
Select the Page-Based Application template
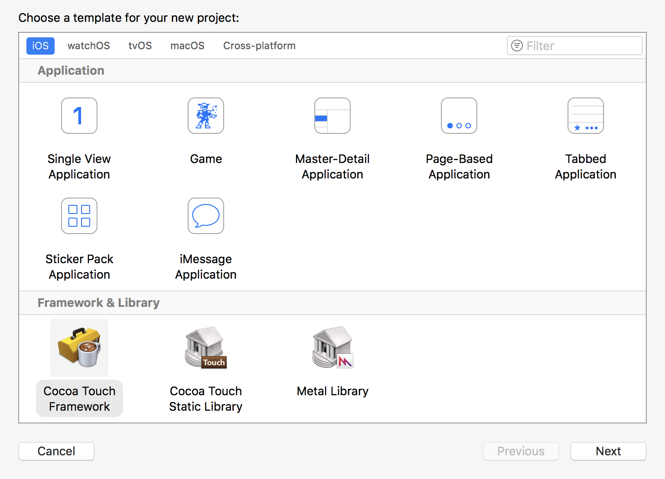(459, 116)
